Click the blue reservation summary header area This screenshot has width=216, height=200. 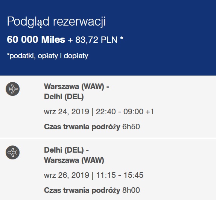click(108, 38)
